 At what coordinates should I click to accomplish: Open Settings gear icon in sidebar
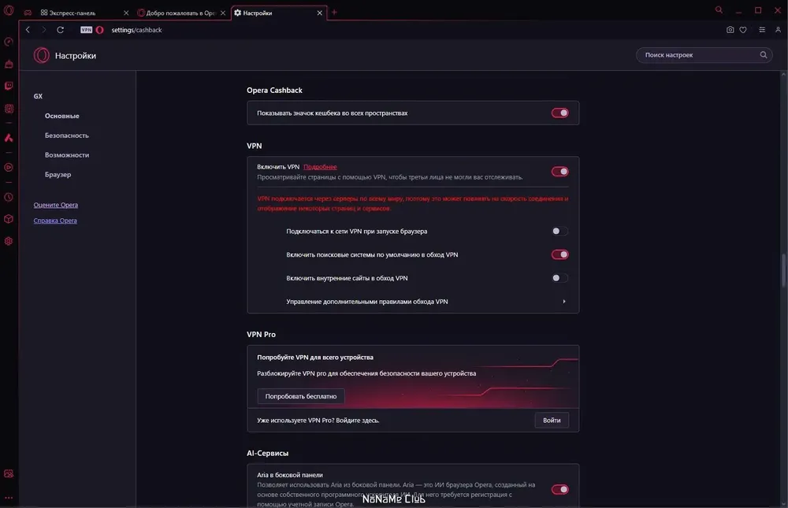pos(9,241)
